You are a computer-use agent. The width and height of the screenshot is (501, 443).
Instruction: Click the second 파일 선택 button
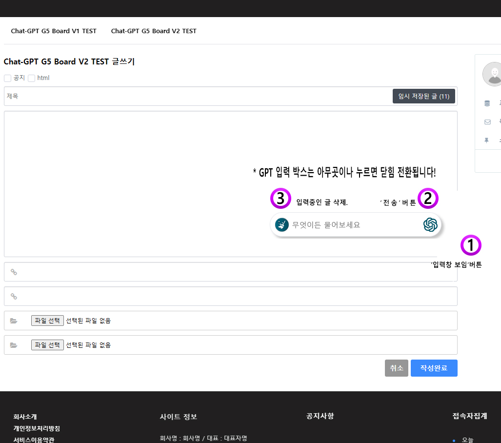(x=47, y=345)
